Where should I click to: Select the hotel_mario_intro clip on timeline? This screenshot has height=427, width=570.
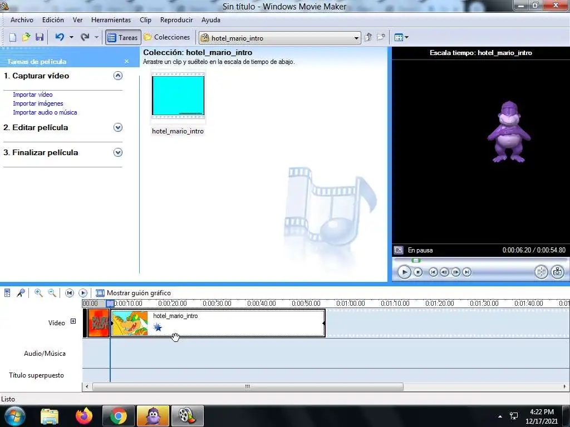click(x=218, y=323)
